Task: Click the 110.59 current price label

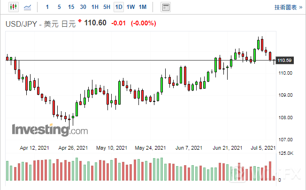Action: (285, 61)
